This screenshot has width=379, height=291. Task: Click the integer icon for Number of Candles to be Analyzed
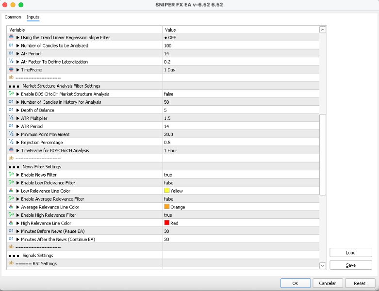tap(11, 46)
